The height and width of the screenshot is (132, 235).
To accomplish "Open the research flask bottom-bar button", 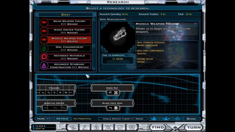I will 85,127.
